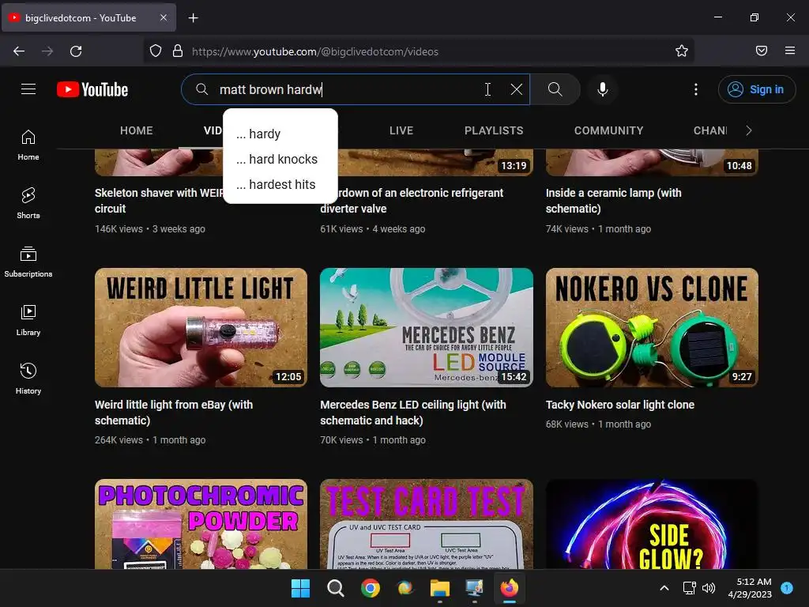The height and width of the screenshot is (607, 809).
Task: Open the volume control in system tray
Action: click(x=709, y=588)
